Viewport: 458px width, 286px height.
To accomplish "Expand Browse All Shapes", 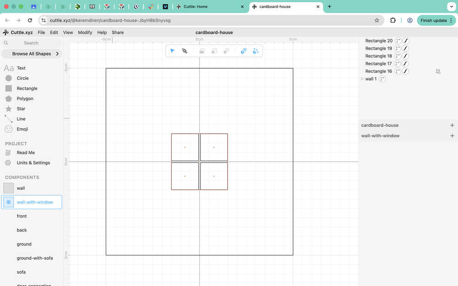I will click(32, 54).
